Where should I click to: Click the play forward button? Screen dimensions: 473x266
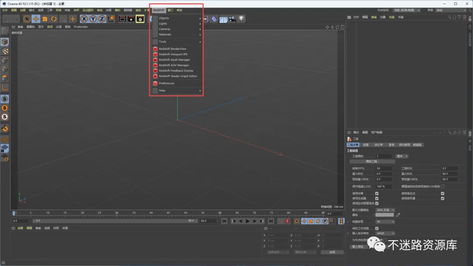click(x=247, y=221)
